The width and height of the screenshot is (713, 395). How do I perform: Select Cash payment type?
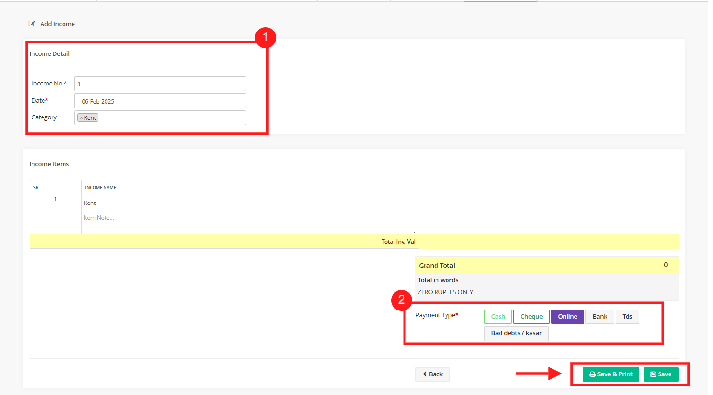point(498,317)
